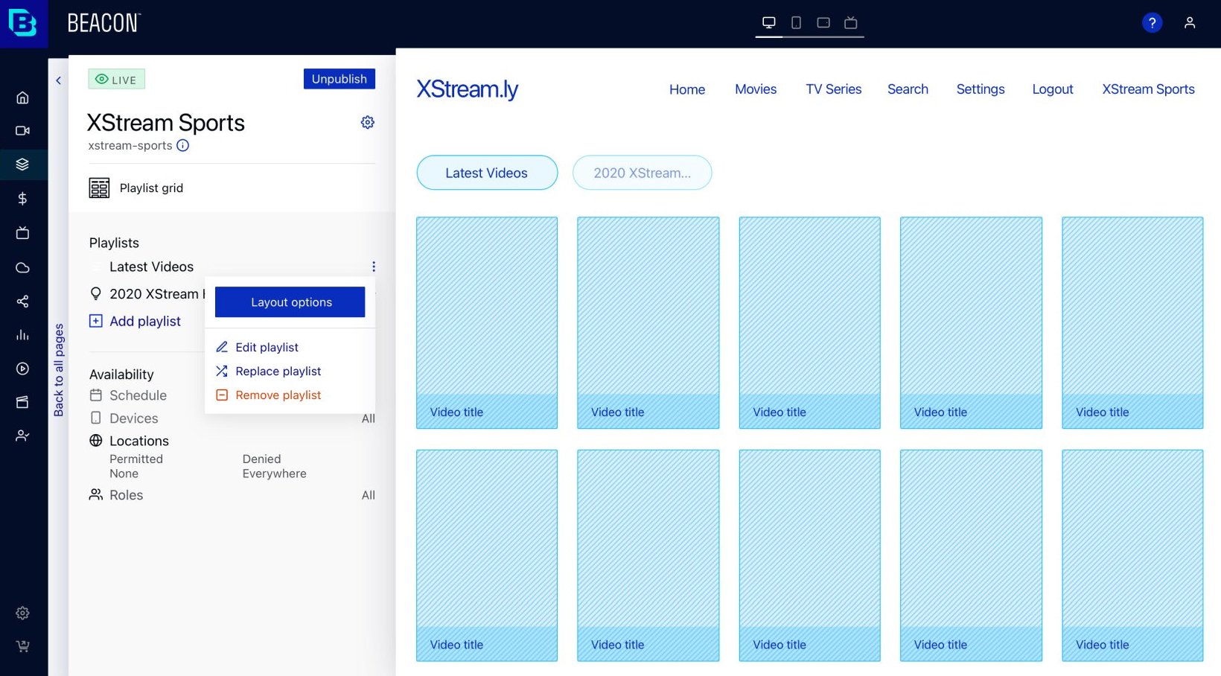Image resolution: width=1221 pixels, height=676 pixels.
Task: Open the shopping cart icon in sidebar
Action: click(22, 646)
